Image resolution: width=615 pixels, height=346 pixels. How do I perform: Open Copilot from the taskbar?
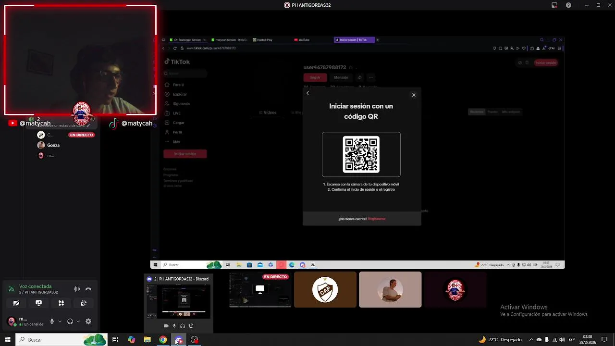[x=132, y=340]
